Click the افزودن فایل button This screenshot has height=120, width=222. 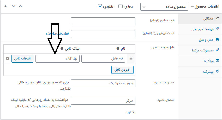(x=122, y=70)
